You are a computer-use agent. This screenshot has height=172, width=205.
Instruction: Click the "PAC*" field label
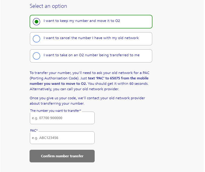coord(34,131)
